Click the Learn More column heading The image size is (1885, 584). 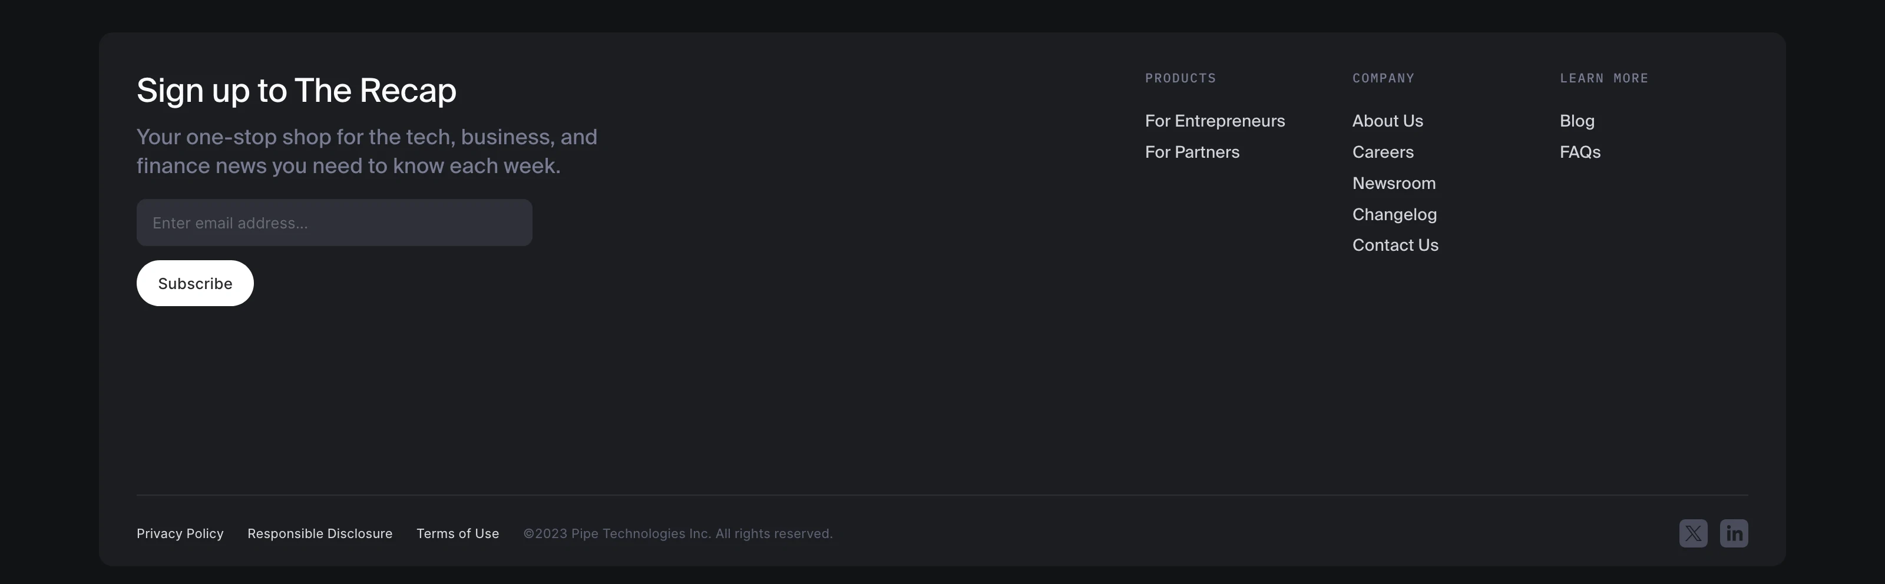[x=1603, y=78]
